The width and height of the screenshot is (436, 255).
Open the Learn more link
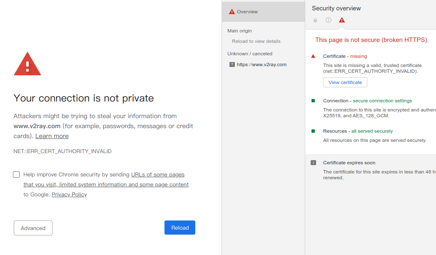tap(52, 136)
